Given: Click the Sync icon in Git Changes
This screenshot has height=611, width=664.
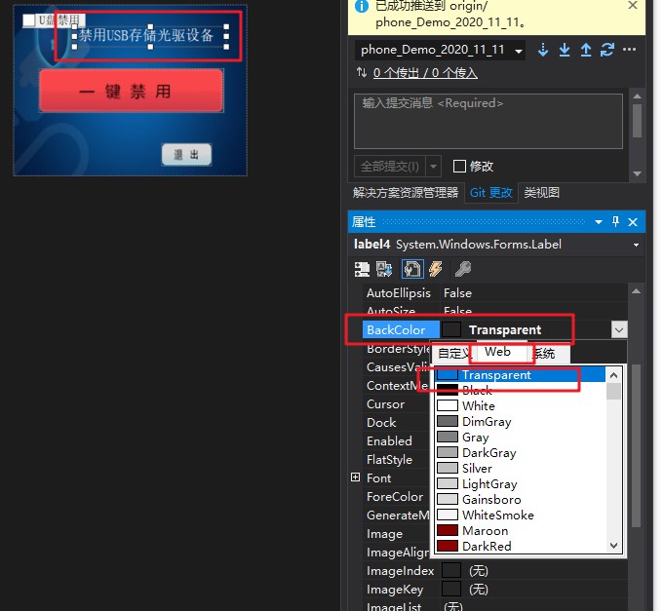Looking at the screenshot, I should coord(607,50).
